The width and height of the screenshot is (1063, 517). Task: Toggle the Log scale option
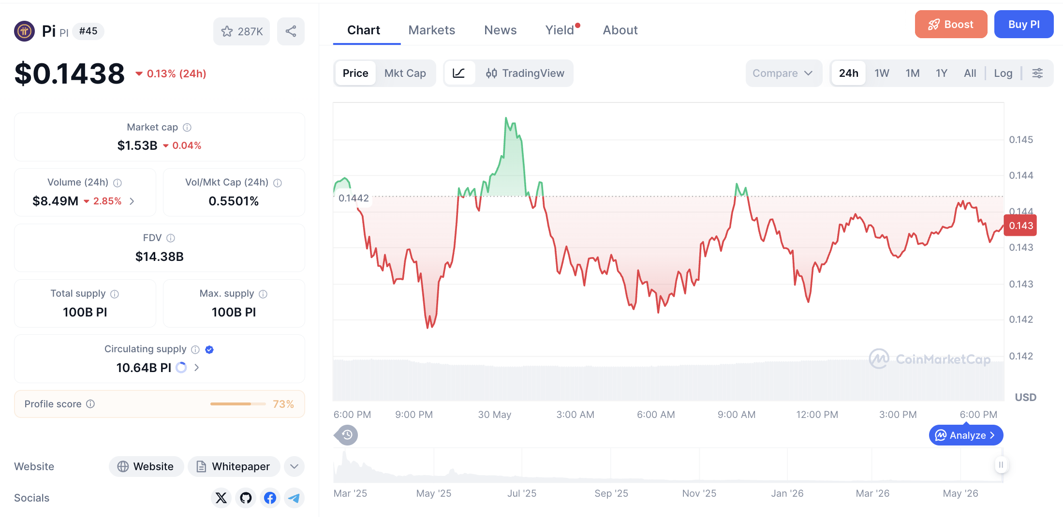pyautogui.click(x=1003, y=73)
